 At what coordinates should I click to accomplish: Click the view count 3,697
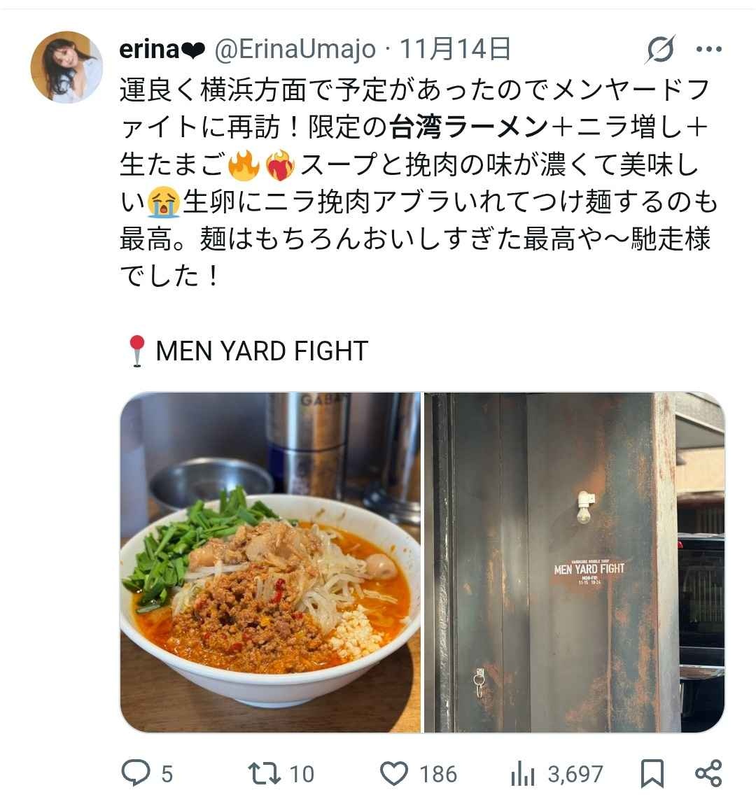[x=575, y=774]
